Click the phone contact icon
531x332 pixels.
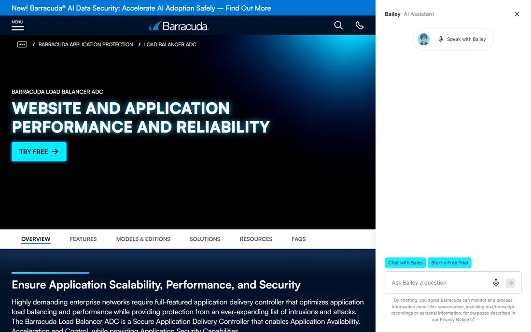(x=359, y=26)
